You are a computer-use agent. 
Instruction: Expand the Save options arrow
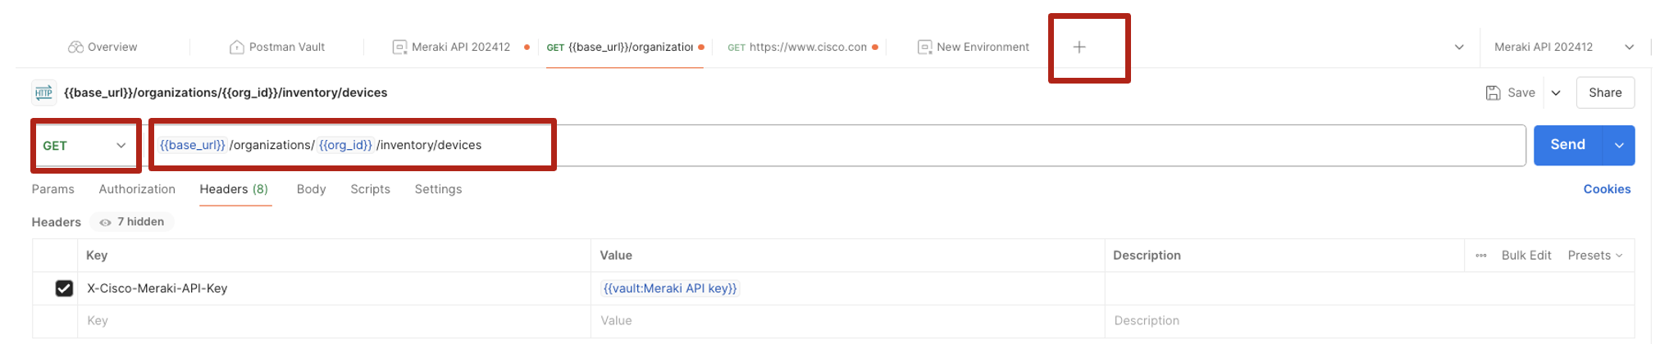(1556, 93)
